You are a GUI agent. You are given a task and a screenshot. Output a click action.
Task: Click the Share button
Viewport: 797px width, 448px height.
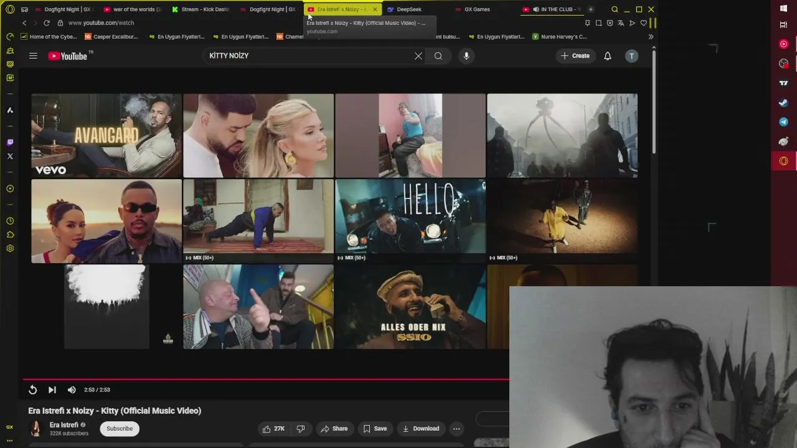pos(334,429)
